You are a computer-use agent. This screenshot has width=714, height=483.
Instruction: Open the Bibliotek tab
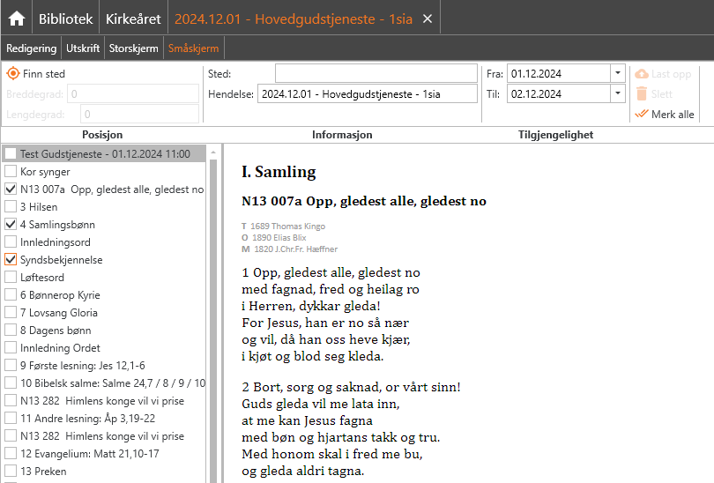[65, 19]
